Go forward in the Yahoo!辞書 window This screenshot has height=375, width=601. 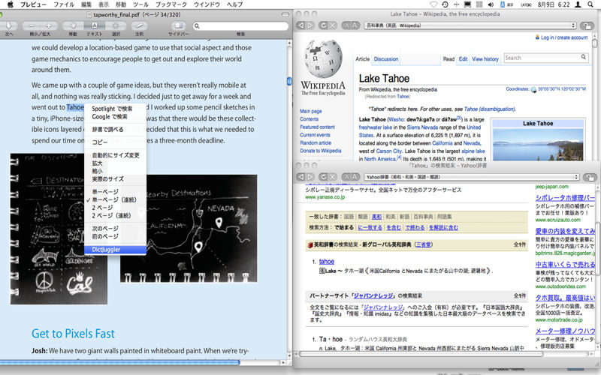click(310, 177)
